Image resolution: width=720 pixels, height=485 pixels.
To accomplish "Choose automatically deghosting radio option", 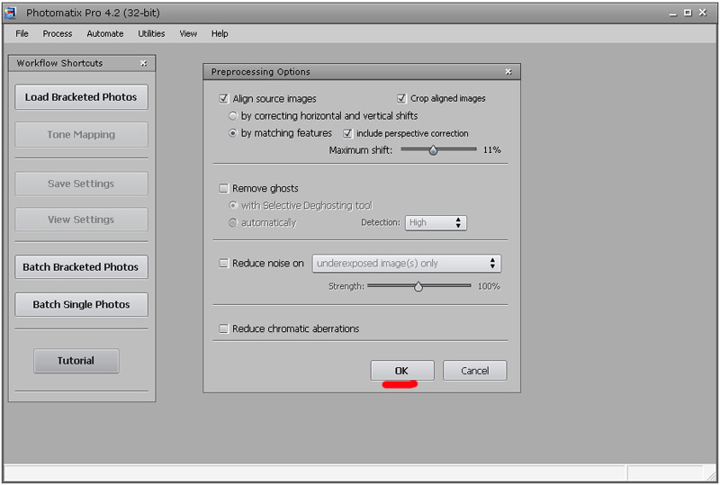I will (x=233, y=223).
